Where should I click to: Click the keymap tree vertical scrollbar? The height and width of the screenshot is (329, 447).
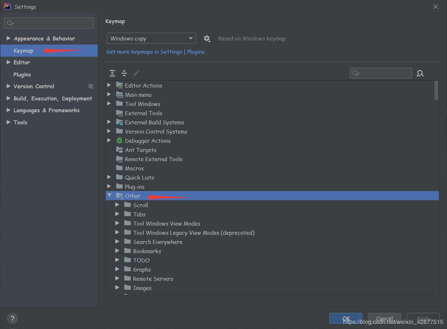click(436, 90)
